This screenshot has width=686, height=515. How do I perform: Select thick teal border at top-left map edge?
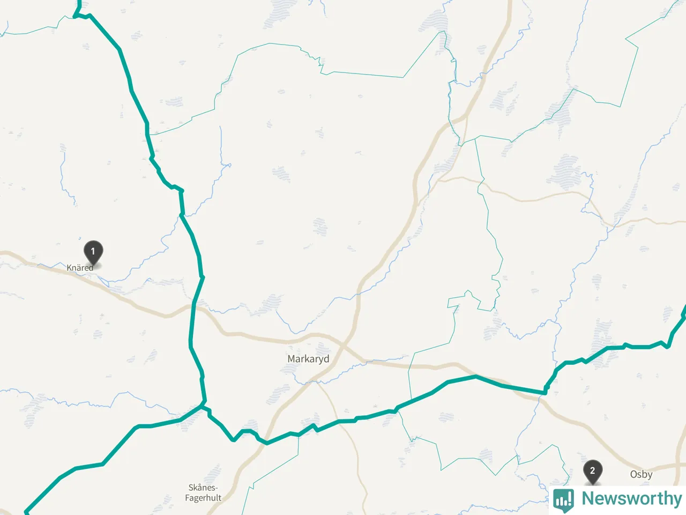79,5
